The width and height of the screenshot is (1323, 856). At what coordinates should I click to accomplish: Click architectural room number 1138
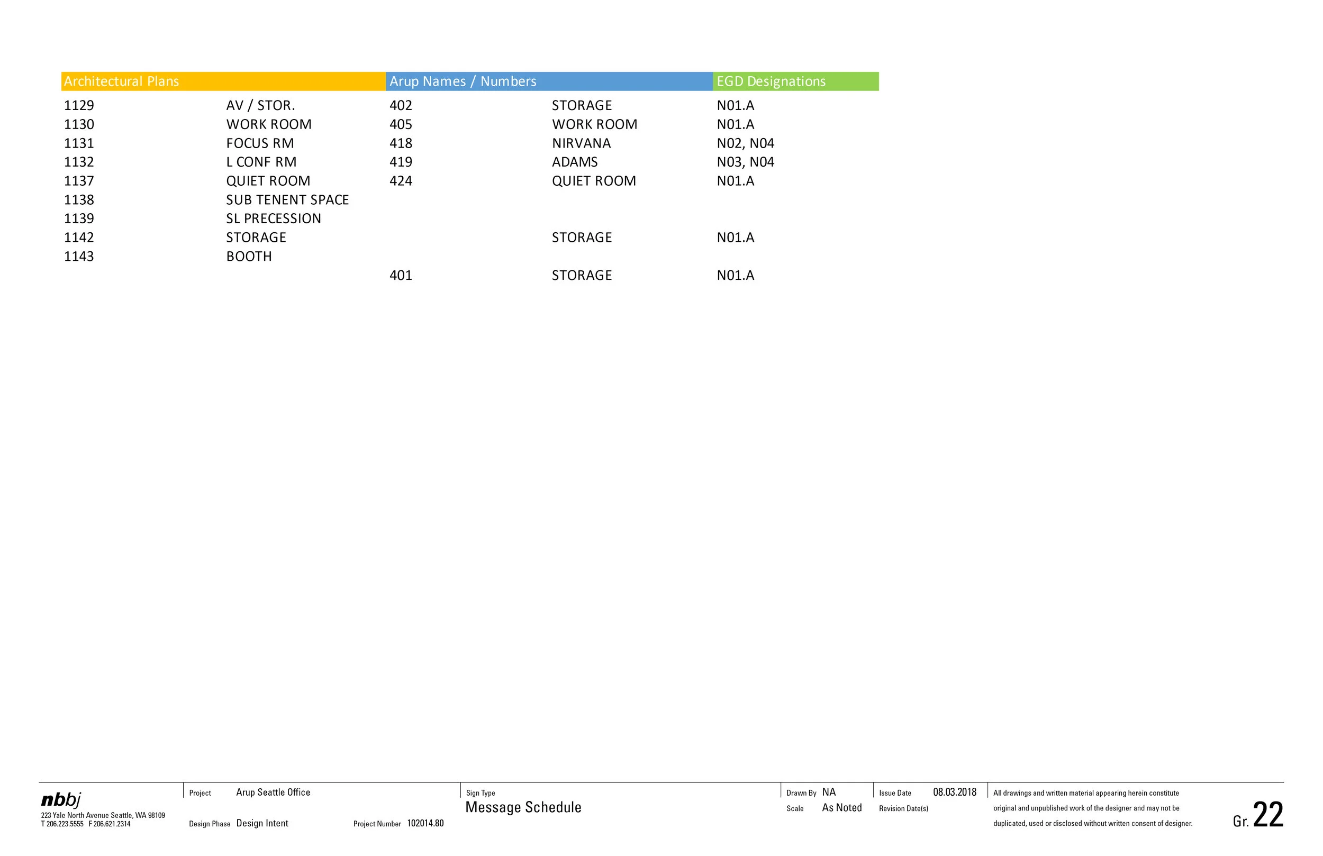pyautogui.click(x=79, y=200)
